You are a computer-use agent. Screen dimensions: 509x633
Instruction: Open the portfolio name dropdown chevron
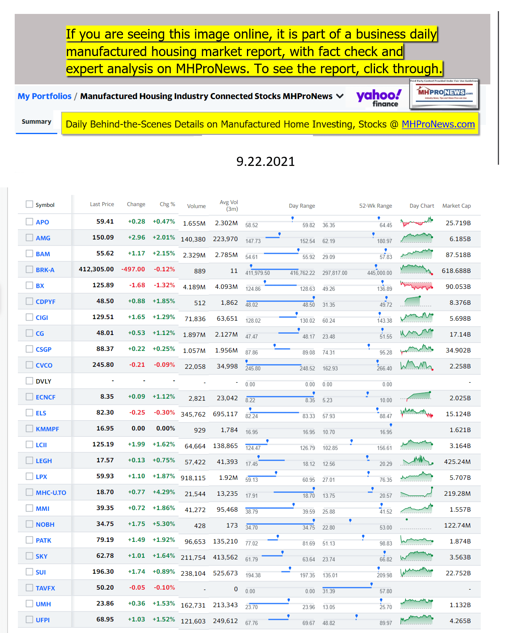[340, 96]
